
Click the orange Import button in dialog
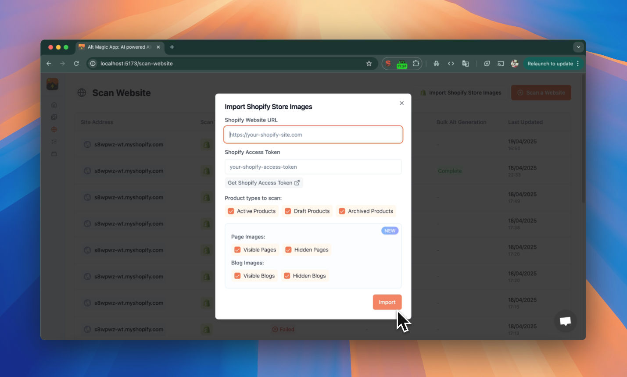[387, 302]
